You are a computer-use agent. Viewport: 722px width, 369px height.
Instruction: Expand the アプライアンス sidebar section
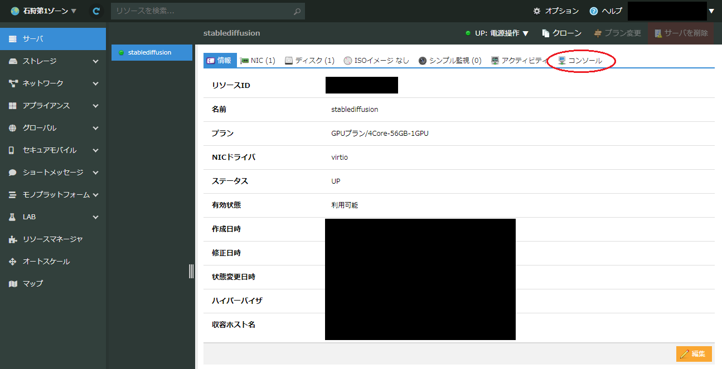(52, 106)
